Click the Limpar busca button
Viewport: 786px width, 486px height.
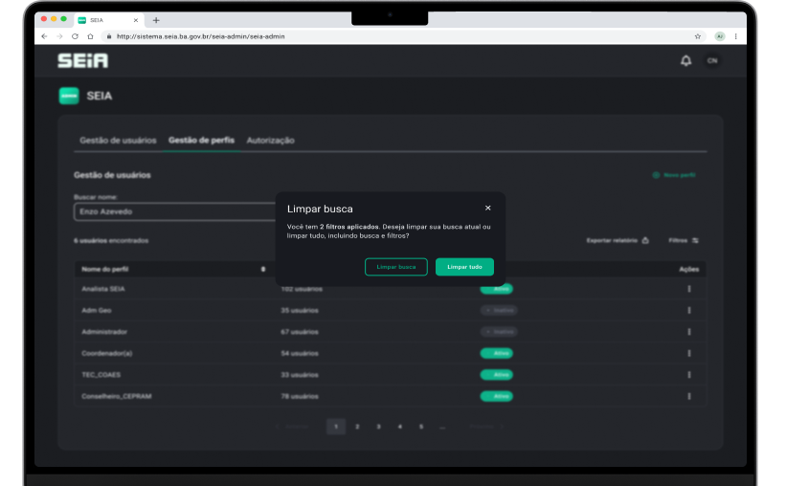(396, 267)
